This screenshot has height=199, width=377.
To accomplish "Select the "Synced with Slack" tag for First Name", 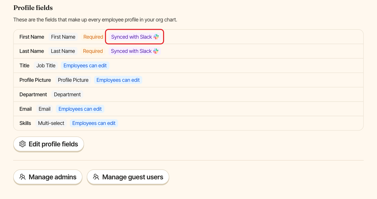I will 135,37.
